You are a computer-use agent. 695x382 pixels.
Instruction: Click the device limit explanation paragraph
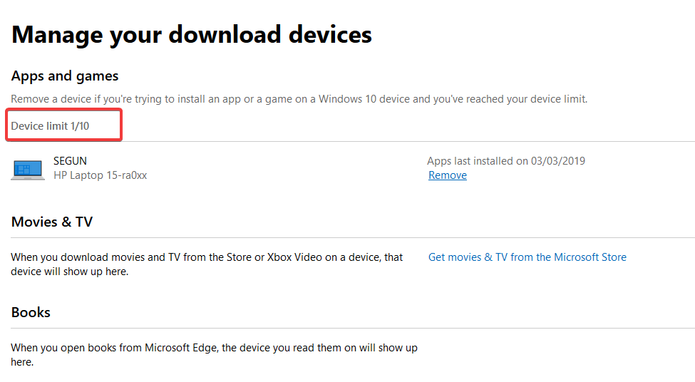299,99
